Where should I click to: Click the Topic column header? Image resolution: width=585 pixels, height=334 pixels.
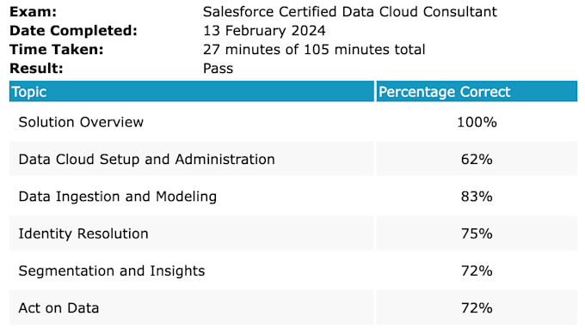click(x=191, y=91)
